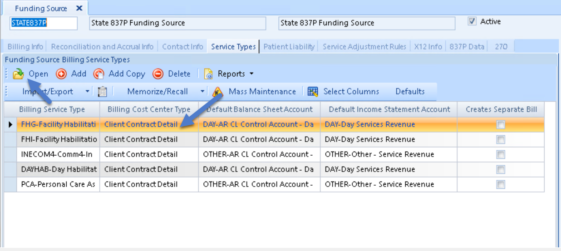Click the Defaults button

[410, 92]
